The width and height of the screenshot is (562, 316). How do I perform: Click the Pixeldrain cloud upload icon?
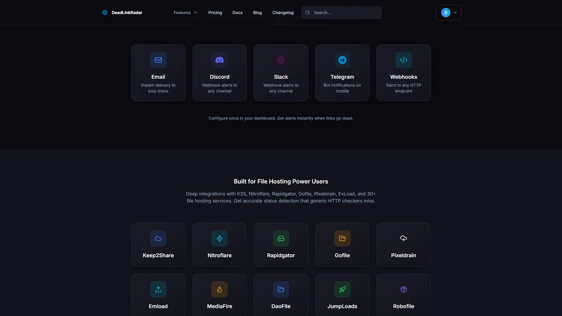[x=403, y=239]
